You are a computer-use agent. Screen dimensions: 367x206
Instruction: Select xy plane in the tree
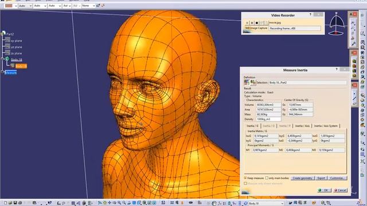(17, 41)
